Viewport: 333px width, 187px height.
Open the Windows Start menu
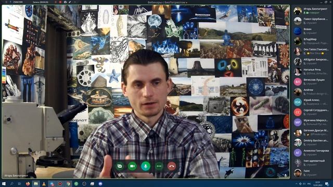click(x=4, y=183)
